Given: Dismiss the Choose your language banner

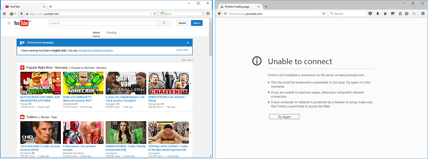Looking at the screenshot, I should pyautogui.click(x=188, y=43).
